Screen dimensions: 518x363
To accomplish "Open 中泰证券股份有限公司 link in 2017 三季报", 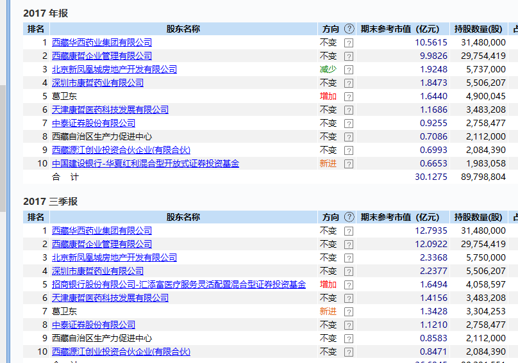I will (x=94, y=325).
